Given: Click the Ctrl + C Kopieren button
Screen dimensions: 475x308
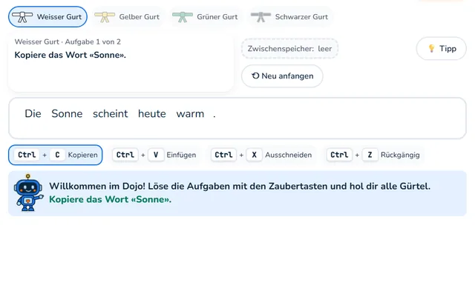Looking at the screenshot, I should [x=56, y=155].
